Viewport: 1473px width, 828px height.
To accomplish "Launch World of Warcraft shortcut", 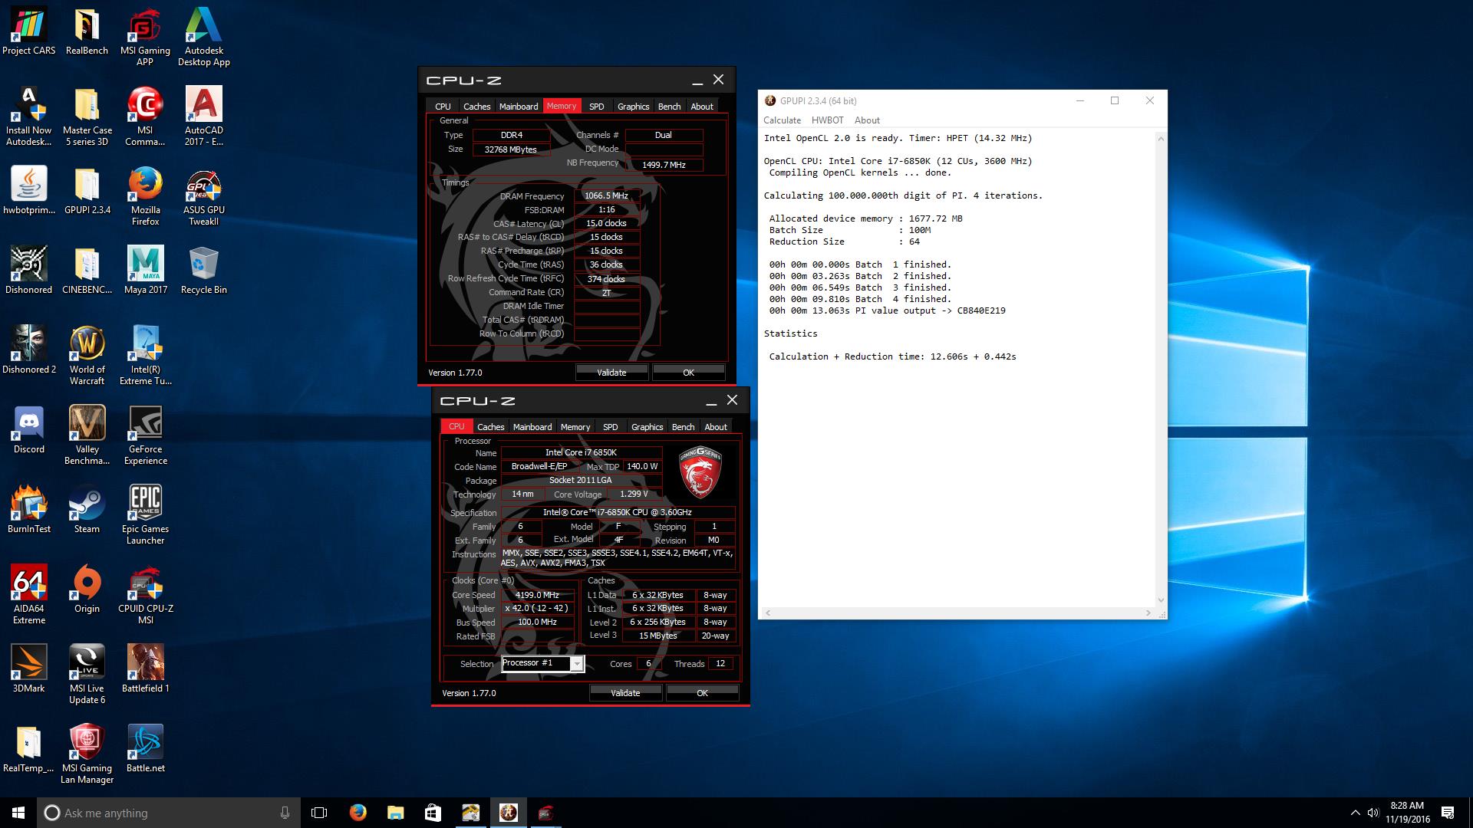I will tap(87, 356).
